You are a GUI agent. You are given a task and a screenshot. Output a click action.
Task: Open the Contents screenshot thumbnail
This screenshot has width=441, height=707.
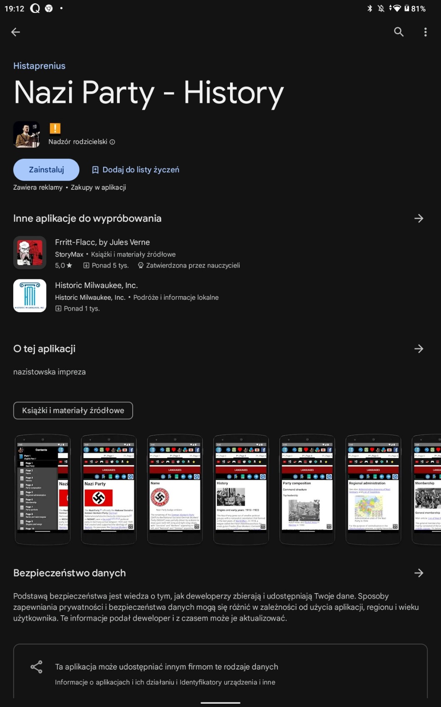pyautogui.click(x=42, y=490)
